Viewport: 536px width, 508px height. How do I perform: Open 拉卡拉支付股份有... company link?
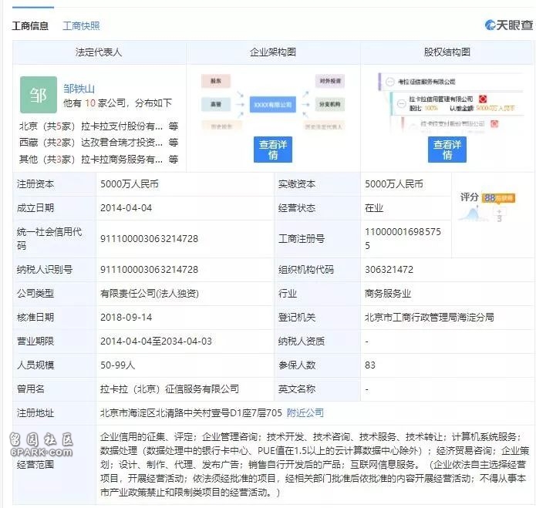tap(122, 126)
